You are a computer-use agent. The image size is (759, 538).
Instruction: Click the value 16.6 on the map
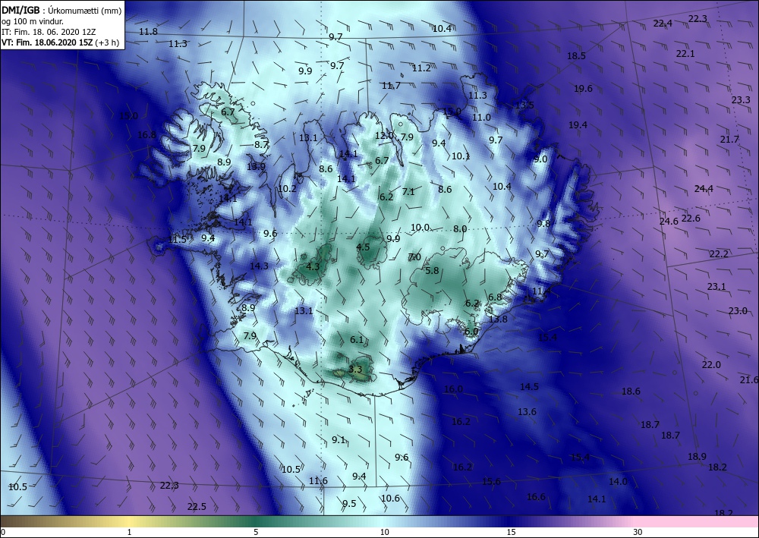(536, 497)
